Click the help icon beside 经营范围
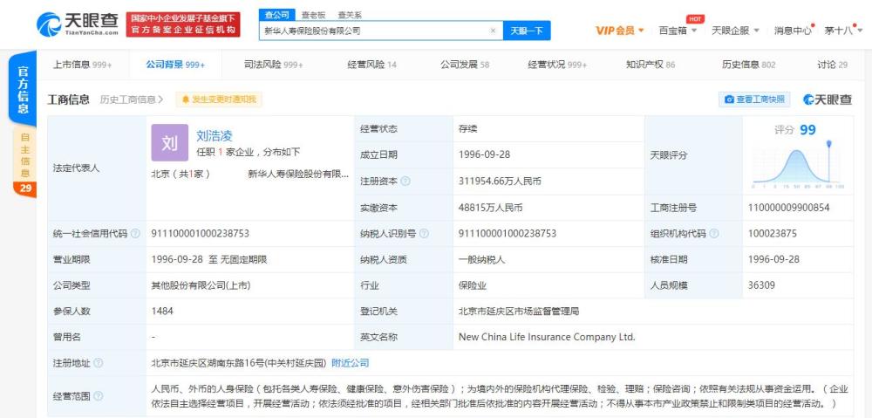The height and width of the screenshot is (418, 872). pos(98,396)
